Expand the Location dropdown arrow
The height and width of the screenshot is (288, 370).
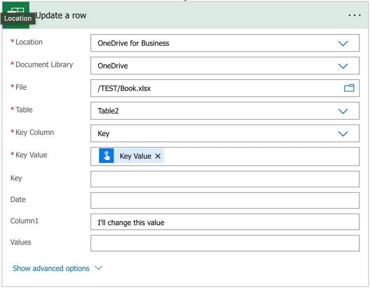coord(343,43)
